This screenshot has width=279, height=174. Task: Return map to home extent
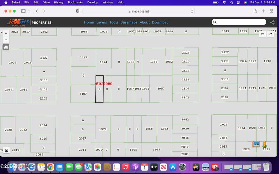tap(6, 47)
